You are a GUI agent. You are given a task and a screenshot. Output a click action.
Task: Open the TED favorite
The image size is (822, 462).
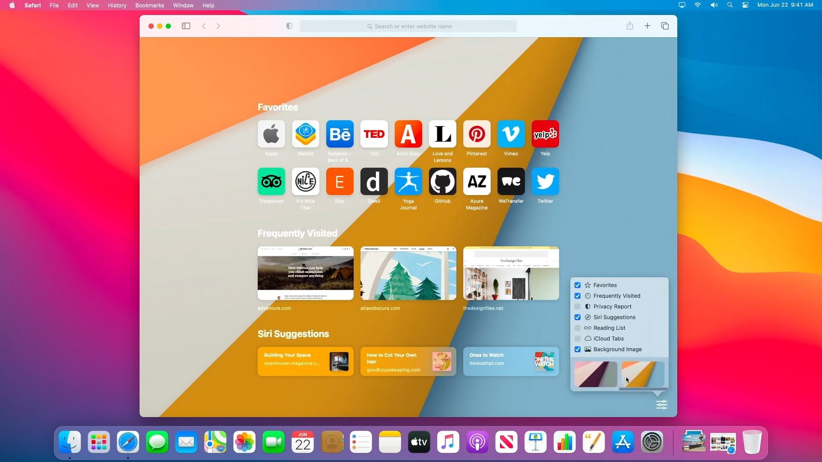click(x=374, y=134)
